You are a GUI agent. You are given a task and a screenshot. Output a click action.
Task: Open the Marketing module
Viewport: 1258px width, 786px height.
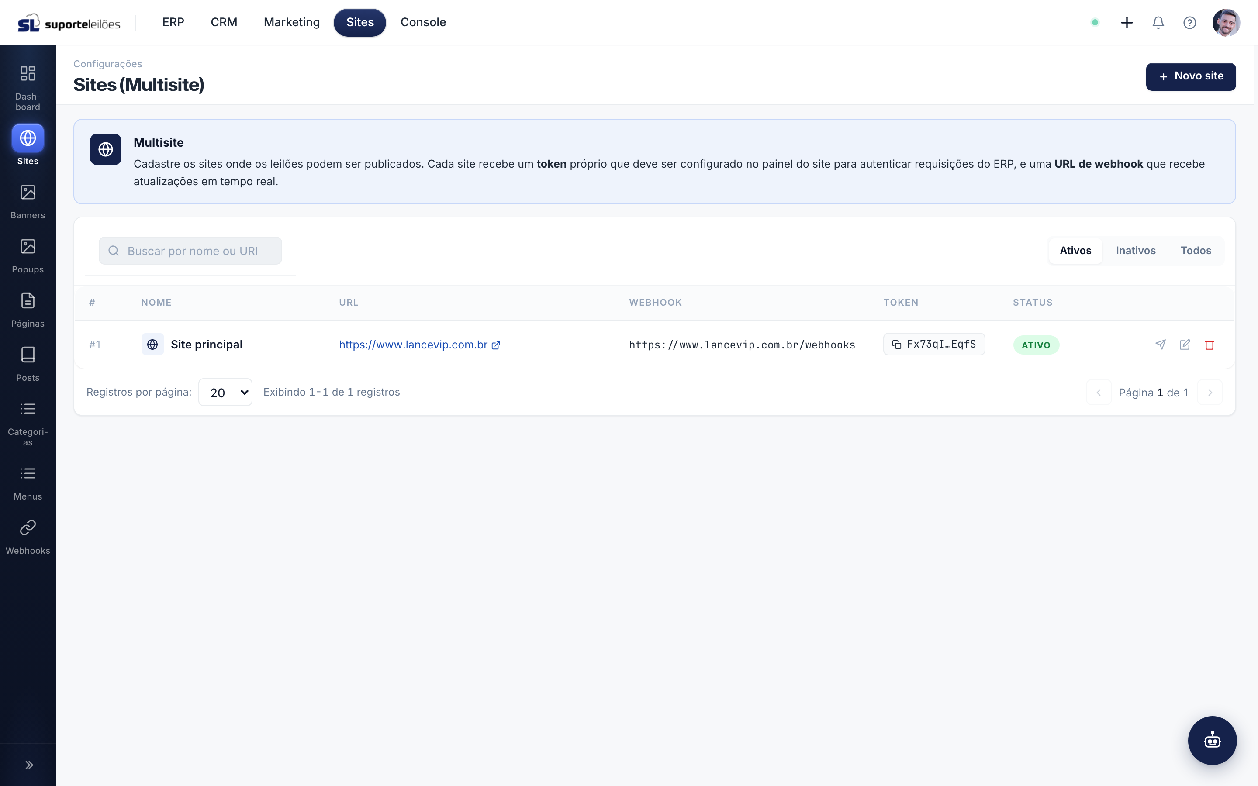tap(292, 22)
